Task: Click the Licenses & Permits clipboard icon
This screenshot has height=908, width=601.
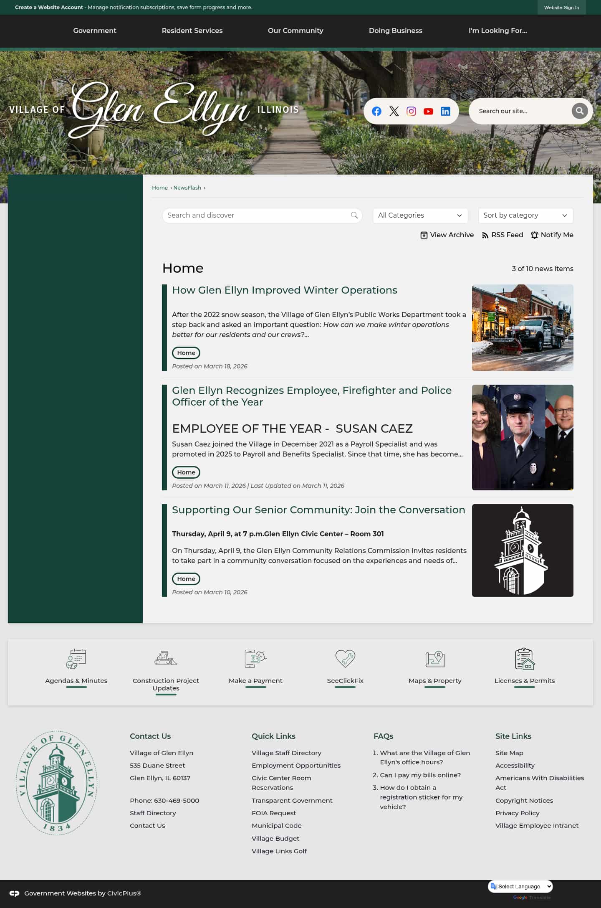Action: [x=525, y=659]
